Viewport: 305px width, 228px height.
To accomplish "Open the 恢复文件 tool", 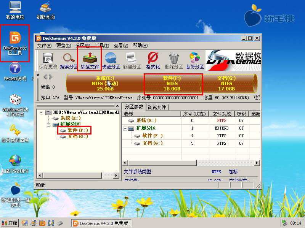I will coord(90,61).
